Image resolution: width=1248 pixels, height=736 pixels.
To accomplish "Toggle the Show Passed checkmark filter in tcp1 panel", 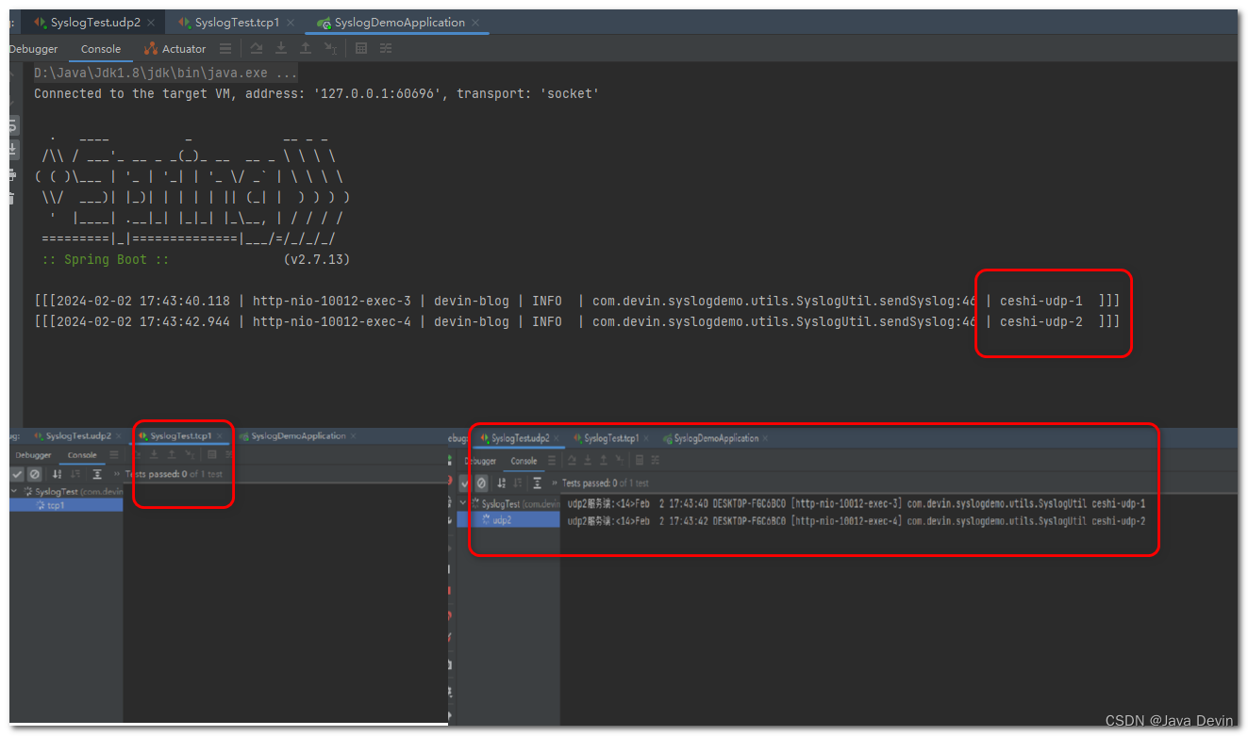I will click(17, 474).
